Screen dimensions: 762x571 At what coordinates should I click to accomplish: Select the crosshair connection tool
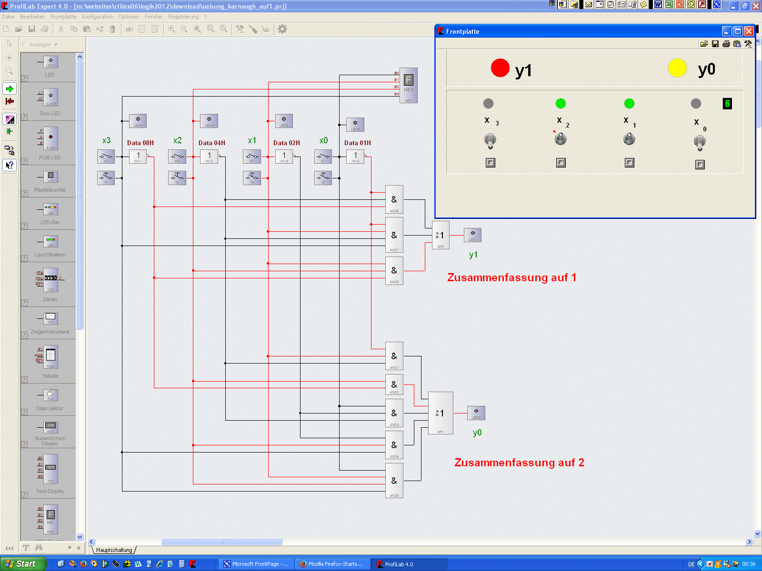tap(10, 58)
